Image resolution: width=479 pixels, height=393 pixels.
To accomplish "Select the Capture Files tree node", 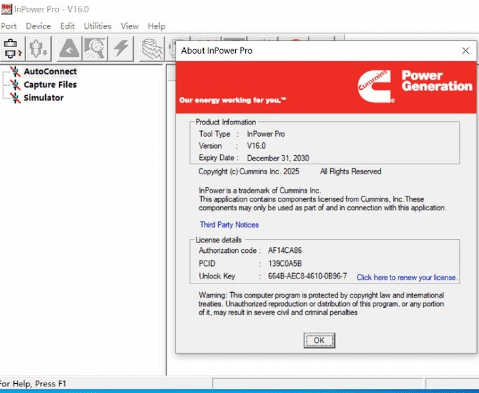I will pyautogui.click(x=50, y=84).
